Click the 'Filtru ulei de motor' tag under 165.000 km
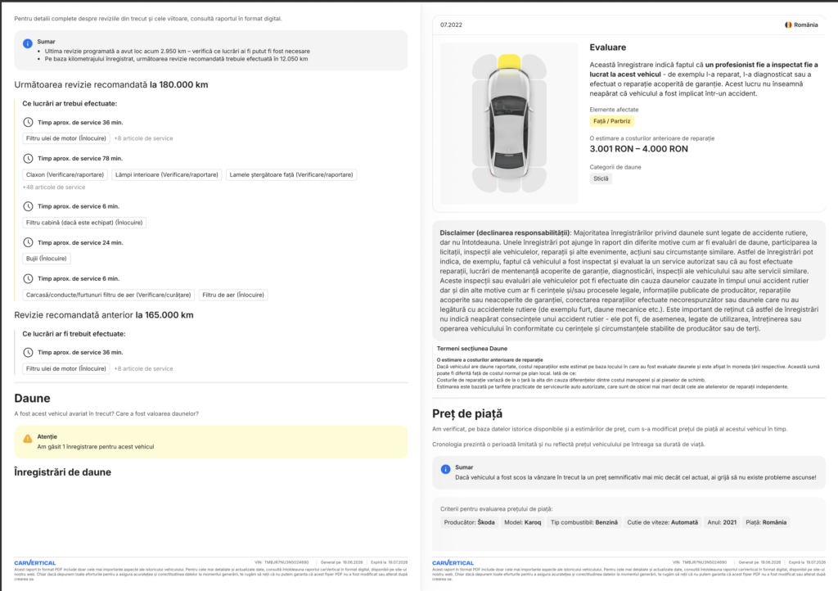 point(66,368)
